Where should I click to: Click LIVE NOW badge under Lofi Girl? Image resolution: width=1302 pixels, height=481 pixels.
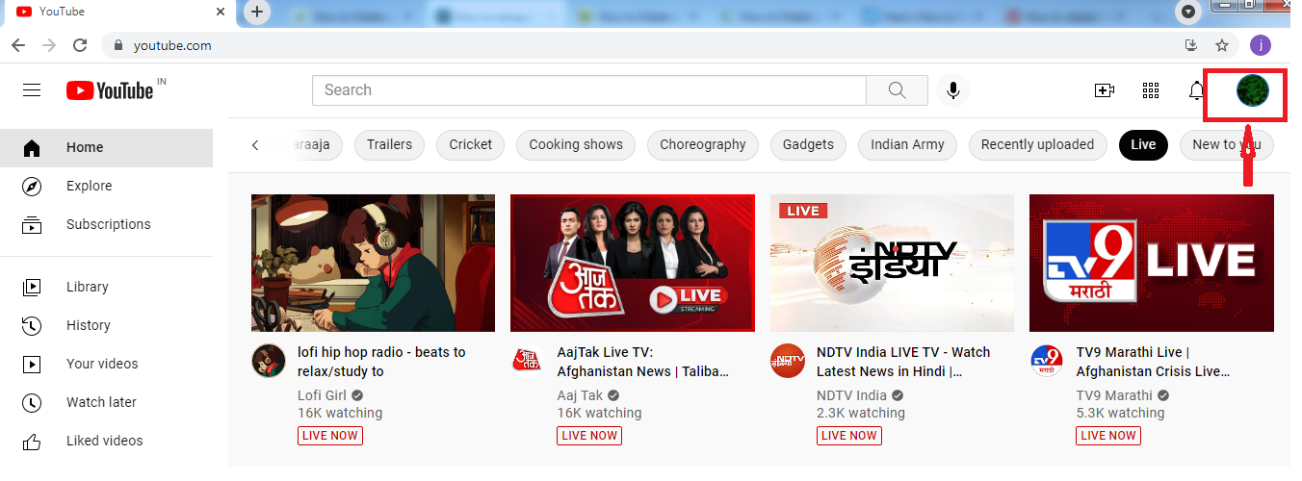coord(330,436)
